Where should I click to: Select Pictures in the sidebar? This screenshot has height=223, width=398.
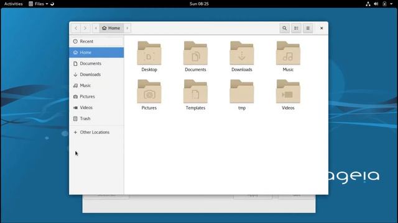pos(96,97)
